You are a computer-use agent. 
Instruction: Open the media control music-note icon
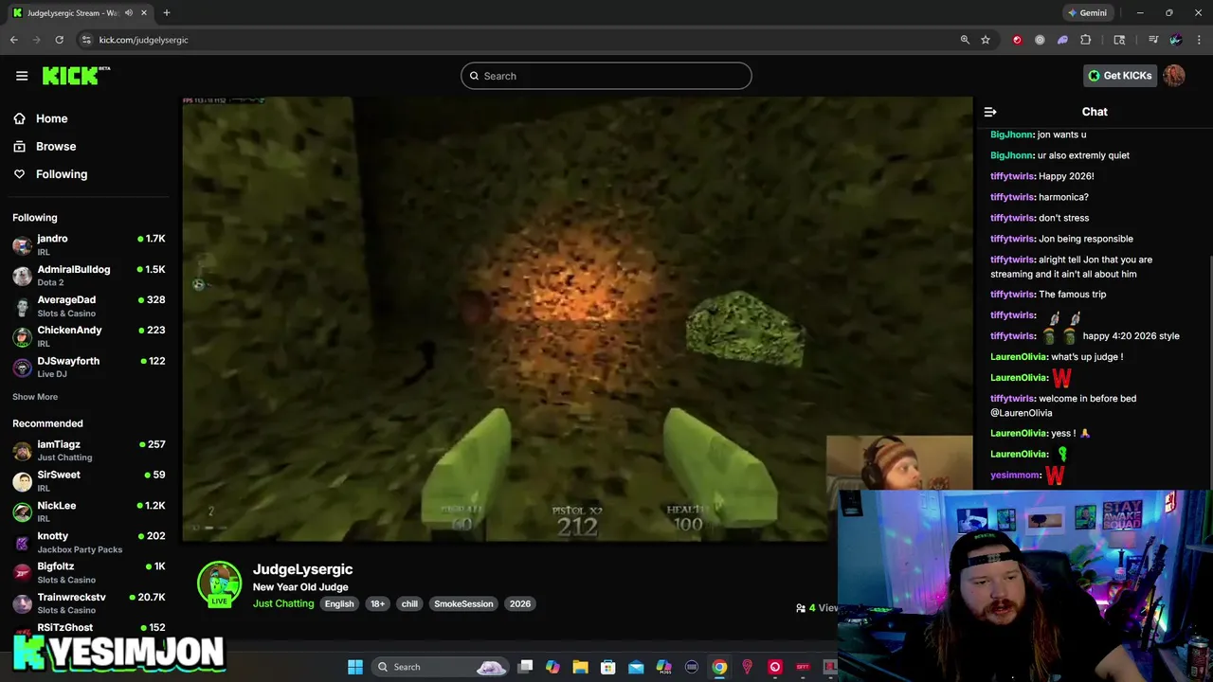[x=1153, y=40]
